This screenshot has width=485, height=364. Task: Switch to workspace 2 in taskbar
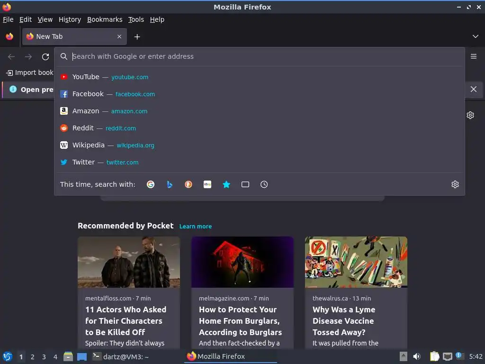[33, 357]
